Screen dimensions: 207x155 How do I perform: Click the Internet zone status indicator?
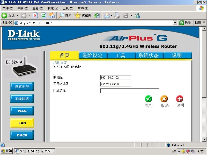pyautogui.click(x=186, y=145)
